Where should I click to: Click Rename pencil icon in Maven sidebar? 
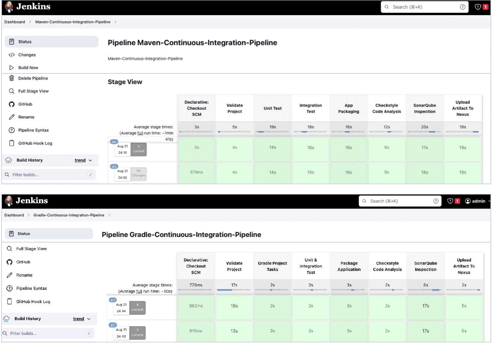tap(11, 117)
